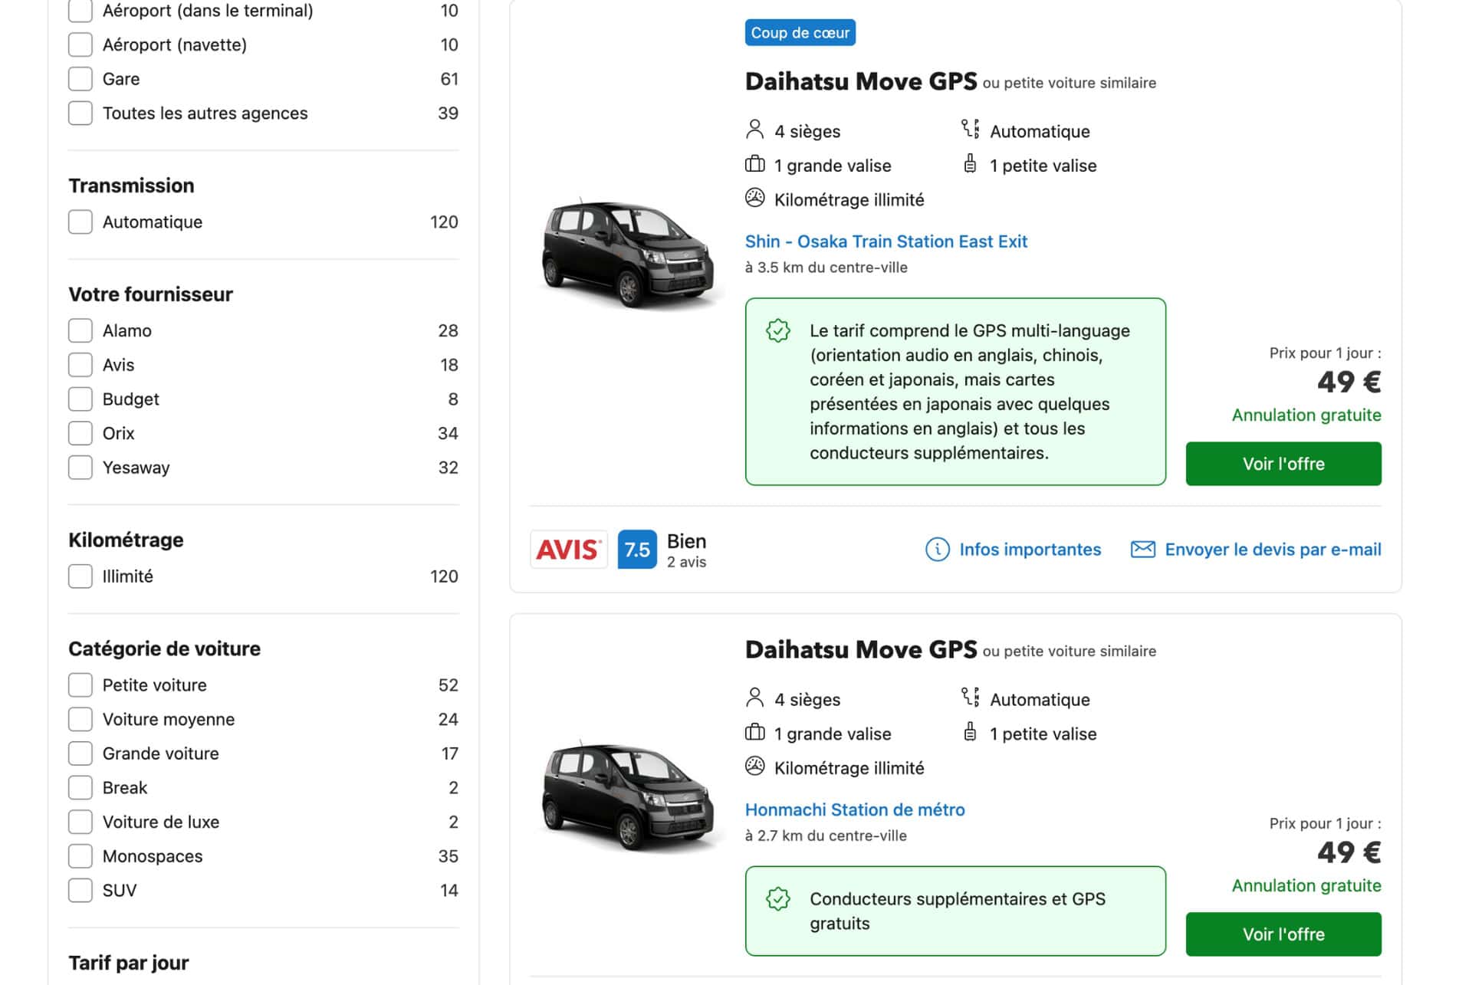
Task: Enable the Automatique transmission filter
Action: (80, 222)
